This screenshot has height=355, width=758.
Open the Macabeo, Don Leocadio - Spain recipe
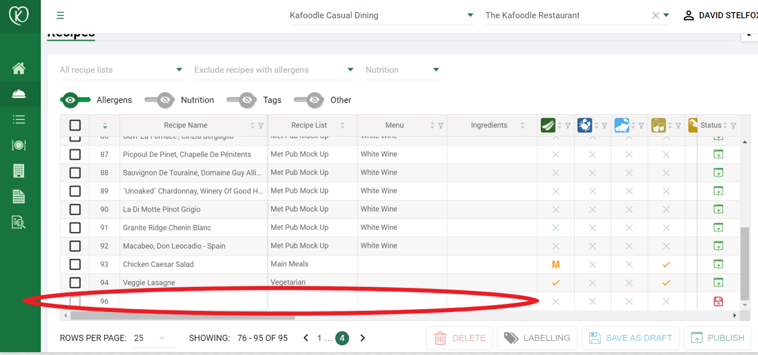[x=174, y=246]
